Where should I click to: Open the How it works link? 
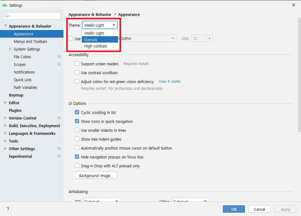click(x=170, y=81)
